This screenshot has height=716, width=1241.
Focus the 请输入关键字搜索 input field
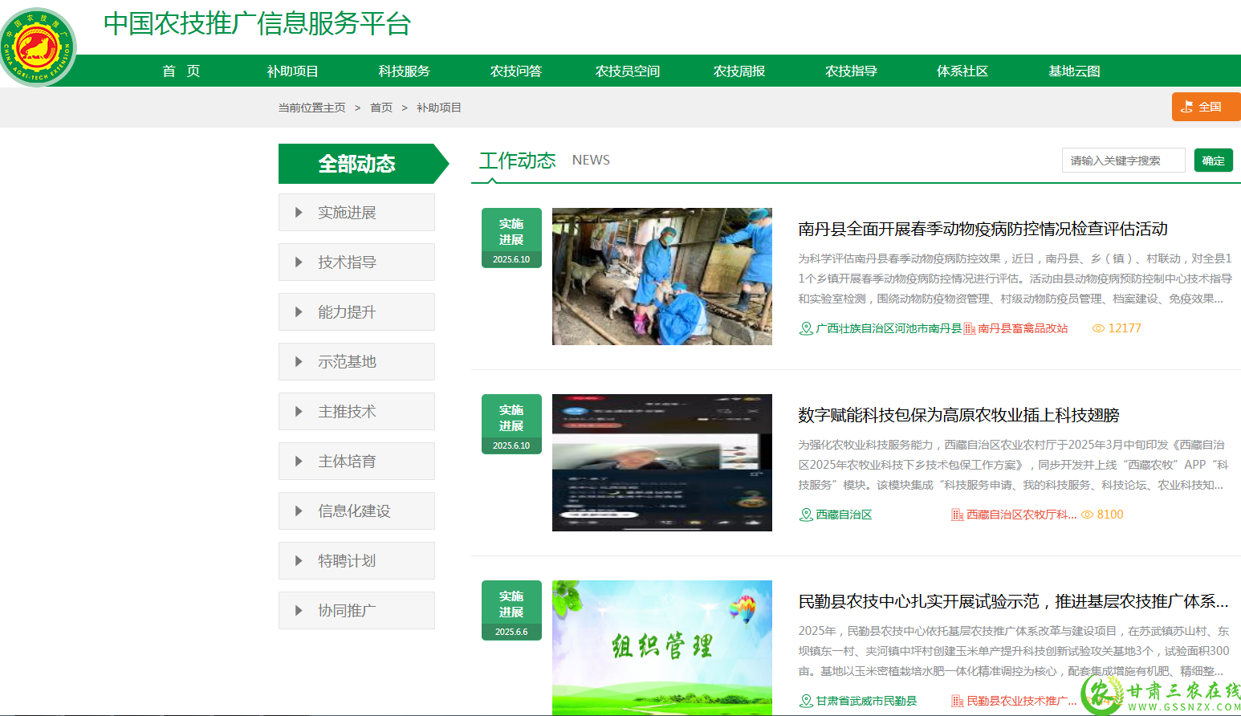1124,161
